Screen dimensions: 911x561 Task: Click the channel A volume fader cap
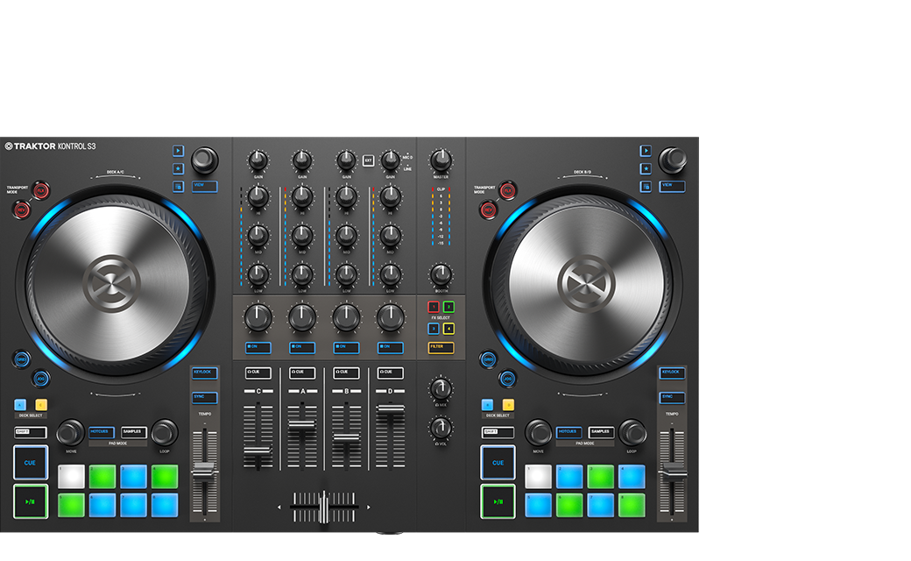(x=302, y=425)
